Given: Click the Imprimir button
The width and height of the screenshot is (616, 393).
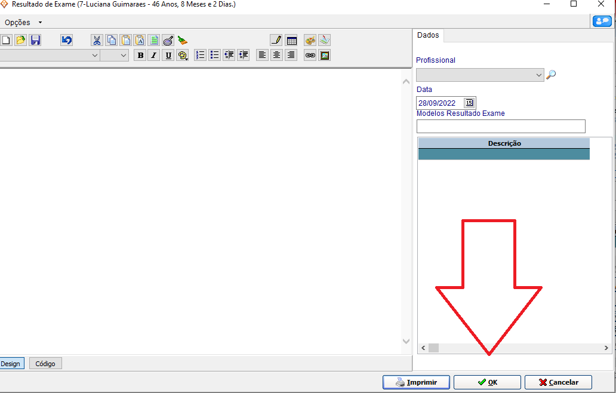Looking at the screenshot, I should point(416,382).
